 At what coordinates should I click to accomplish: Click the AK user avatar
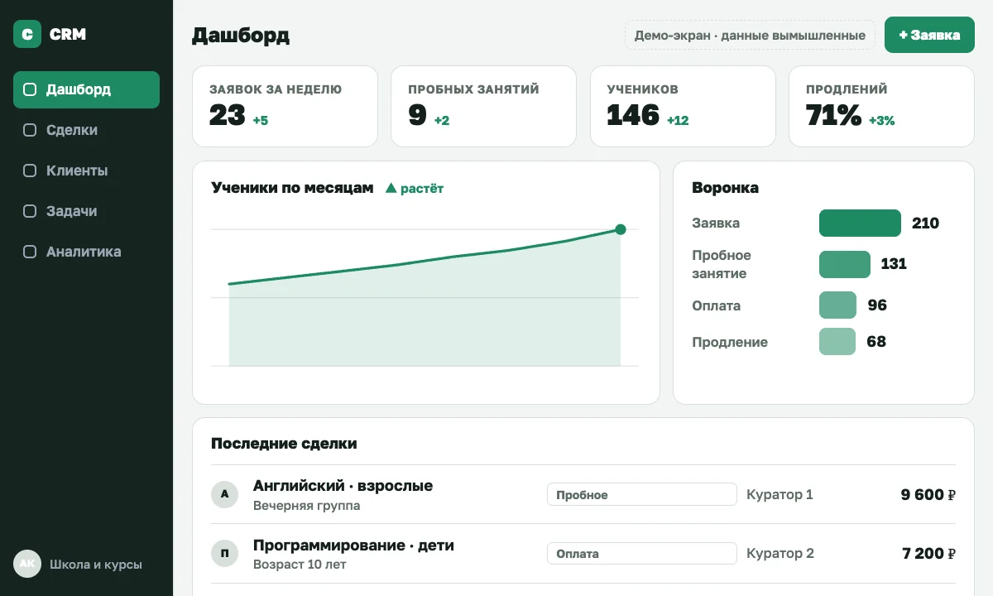click(27, 564)
